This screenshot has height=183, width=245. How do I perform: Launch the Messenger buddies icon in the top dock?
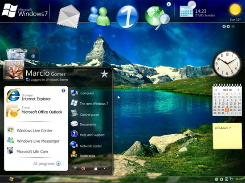pyautogui.click(x=99, y=16)
